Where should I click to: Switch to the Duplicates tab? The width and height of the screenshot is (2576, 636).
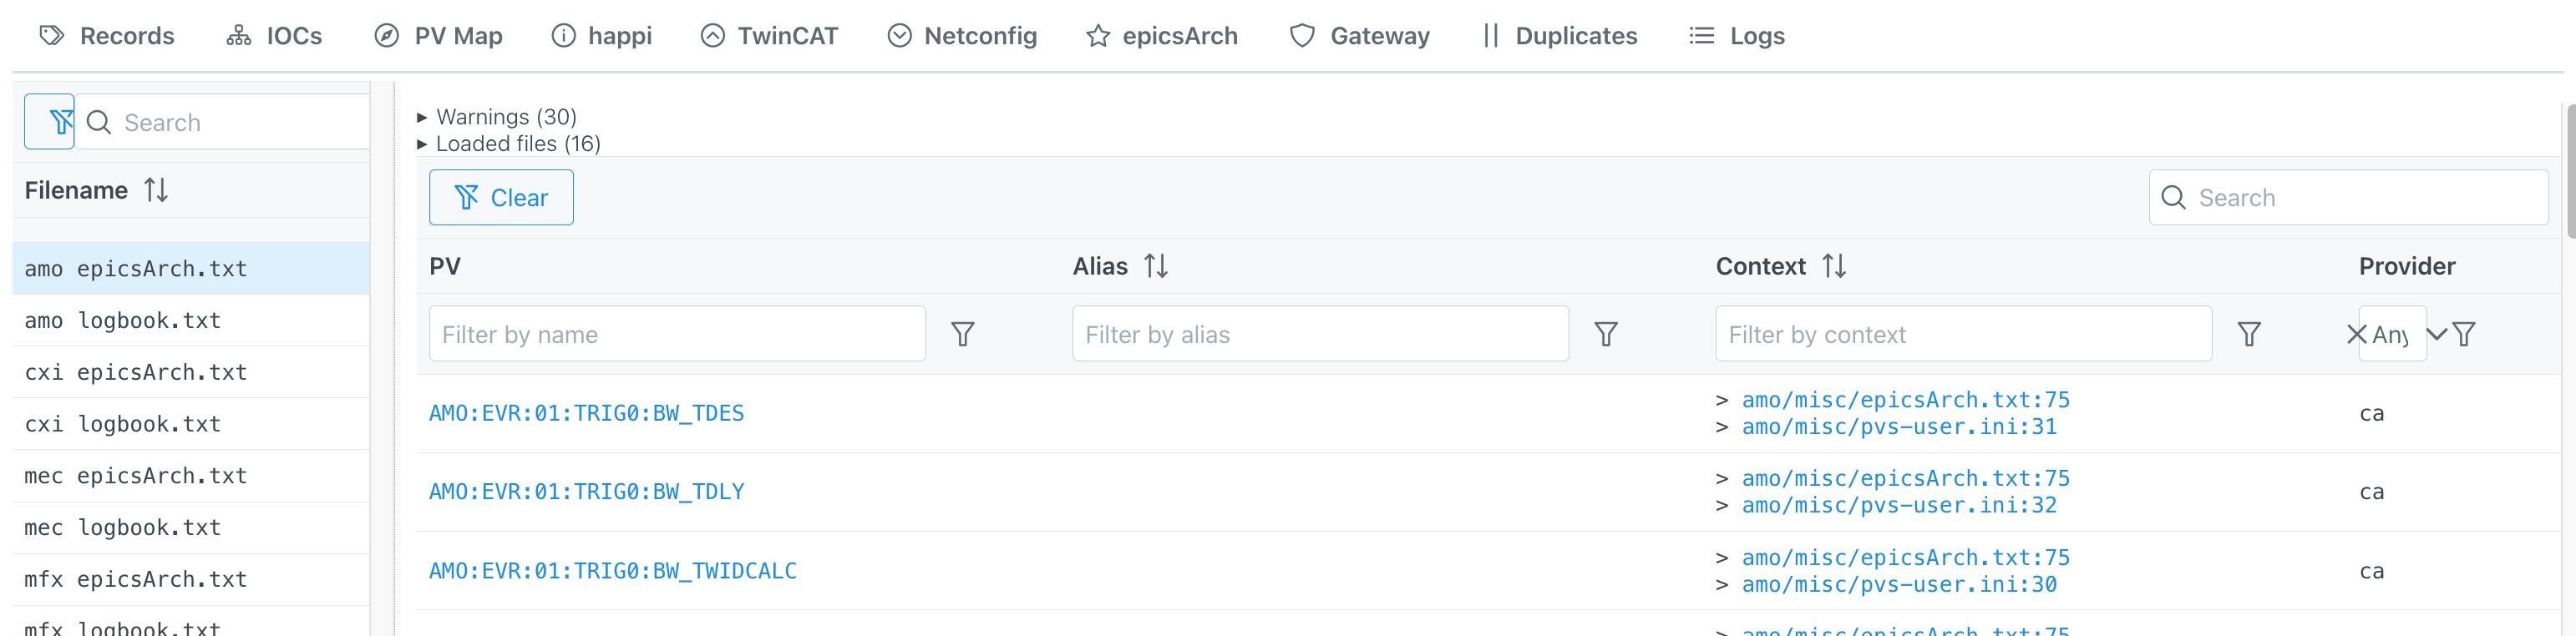click(x=1576, y=35)
